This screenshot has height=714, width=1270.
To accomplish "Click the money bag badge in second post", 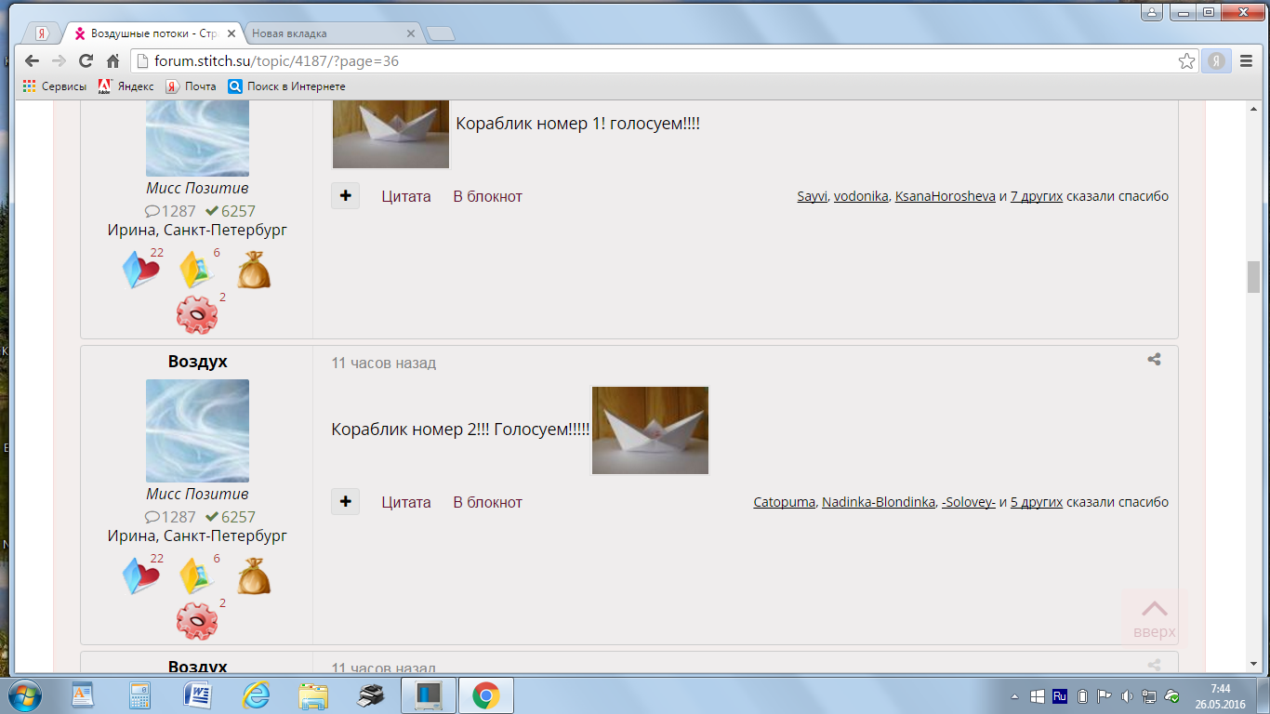I will tap(253, 576).
